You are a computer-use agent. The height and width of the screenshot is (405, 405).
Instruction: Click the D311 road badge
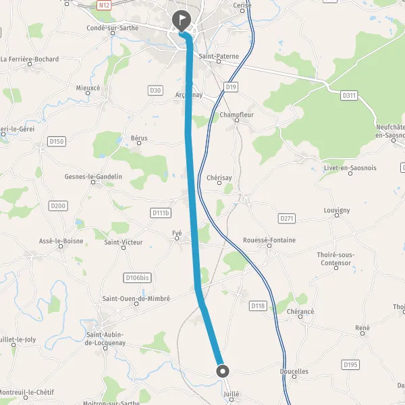[x=349, y=96]
